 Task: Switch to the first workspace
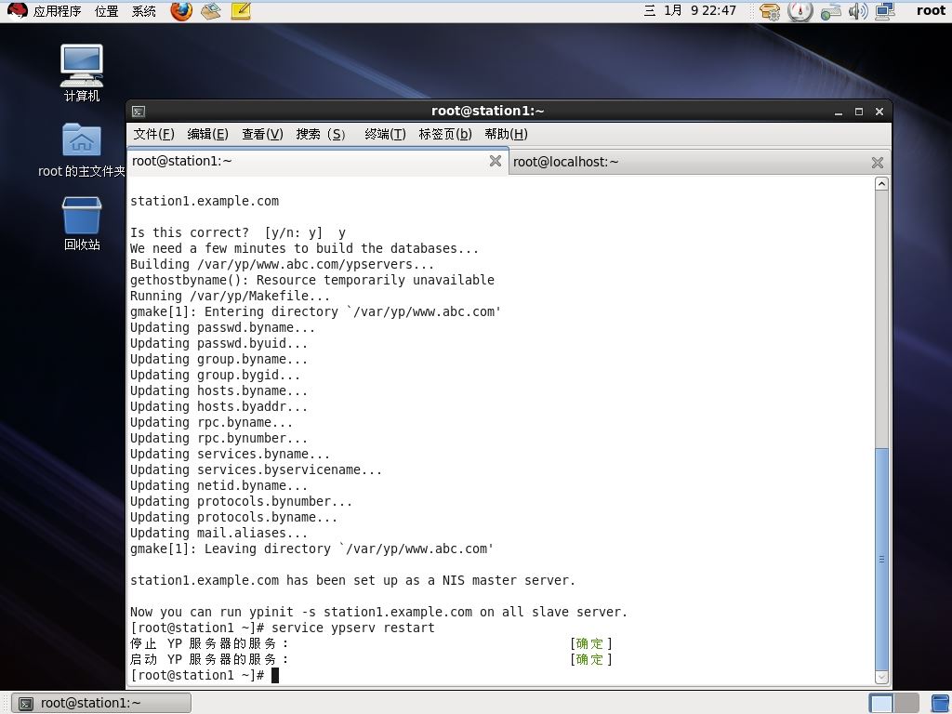coord(881,704)
